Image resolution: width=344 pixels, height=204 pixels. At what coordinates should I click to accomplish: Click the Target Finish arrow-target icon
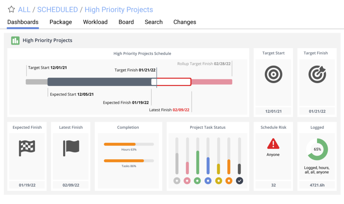[317, 74]
